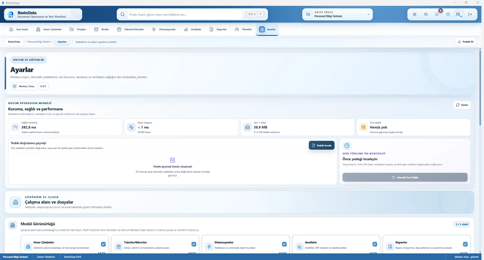The height and width of the screenshot is (260, 484).
Task: Click the Güvenli Geri Yükle button
Action: pyautogui.click(x=405, y=177)
